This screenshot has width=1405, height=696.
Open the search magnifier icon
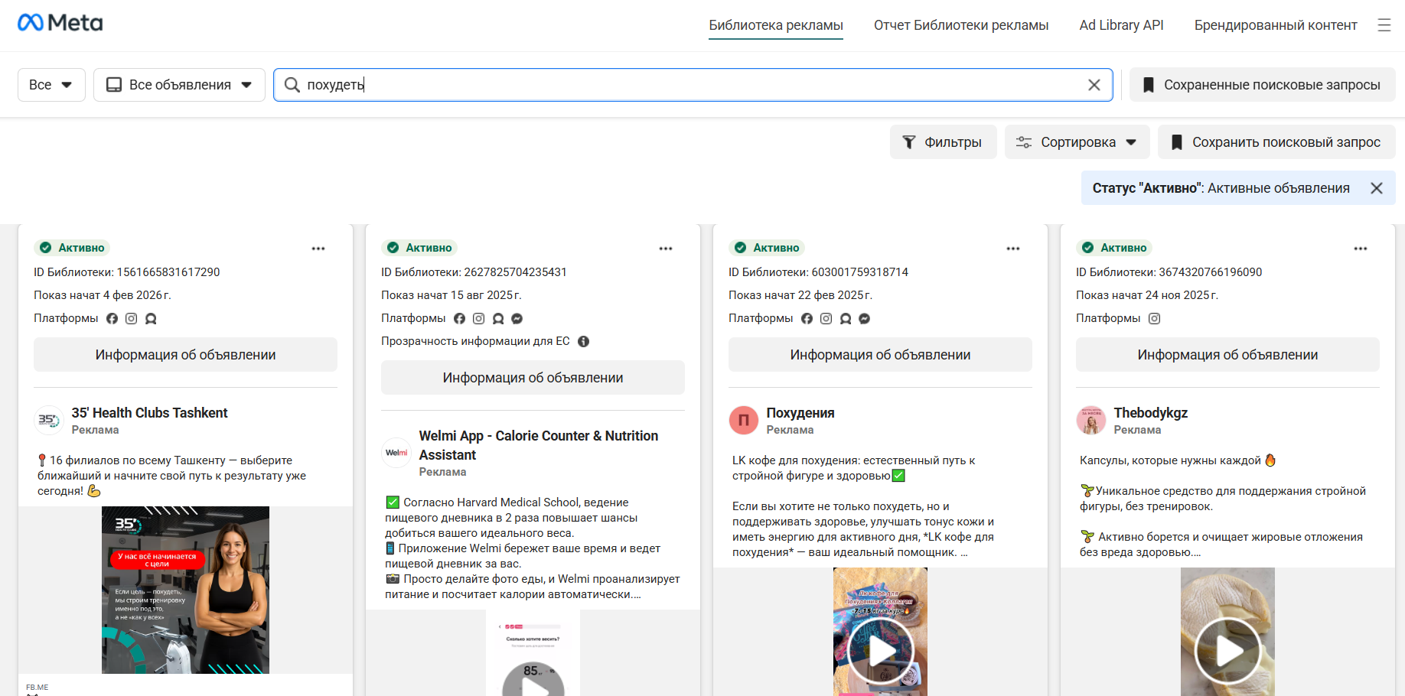292,85
